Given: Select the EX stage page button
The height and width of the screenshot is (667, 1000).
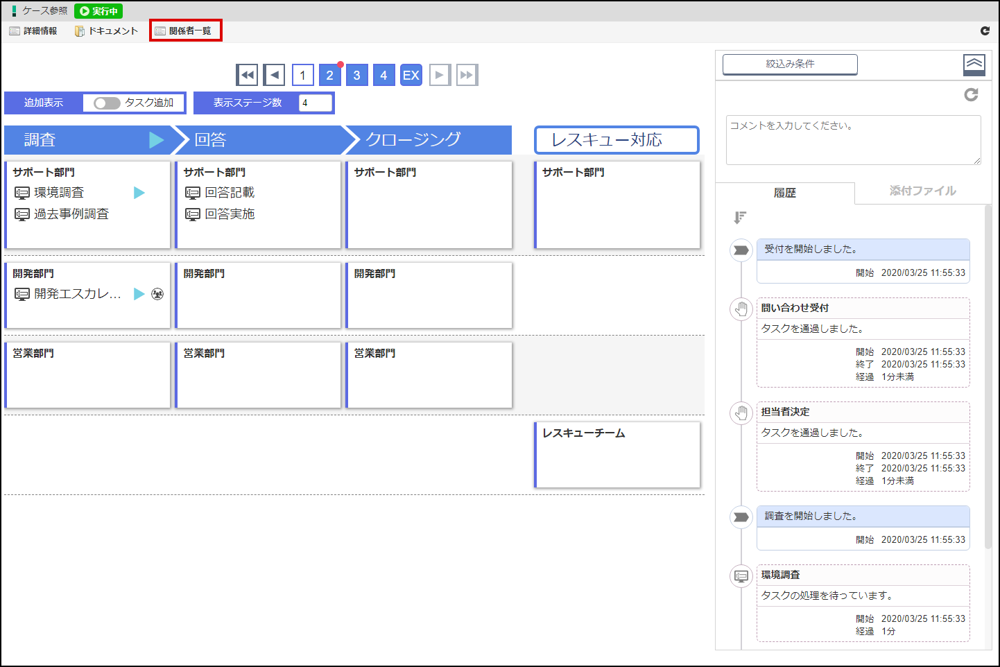Looking at the screenshot, I should click(x=411, y=75).
